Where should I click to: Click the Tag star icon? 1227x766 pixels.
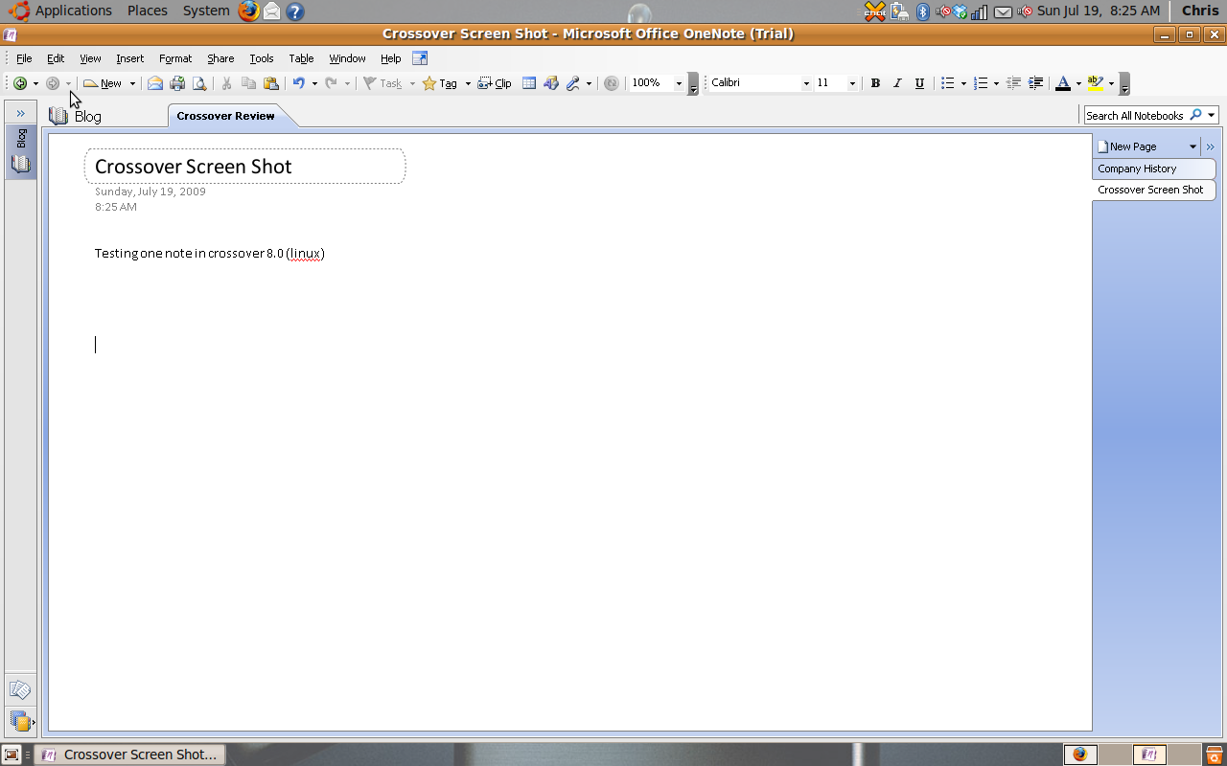click(x=429, y=83)
